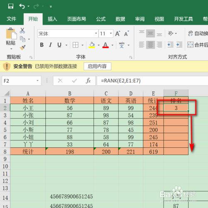
Task: Click the Align Left icon
Action: click(x=141, y=45)
